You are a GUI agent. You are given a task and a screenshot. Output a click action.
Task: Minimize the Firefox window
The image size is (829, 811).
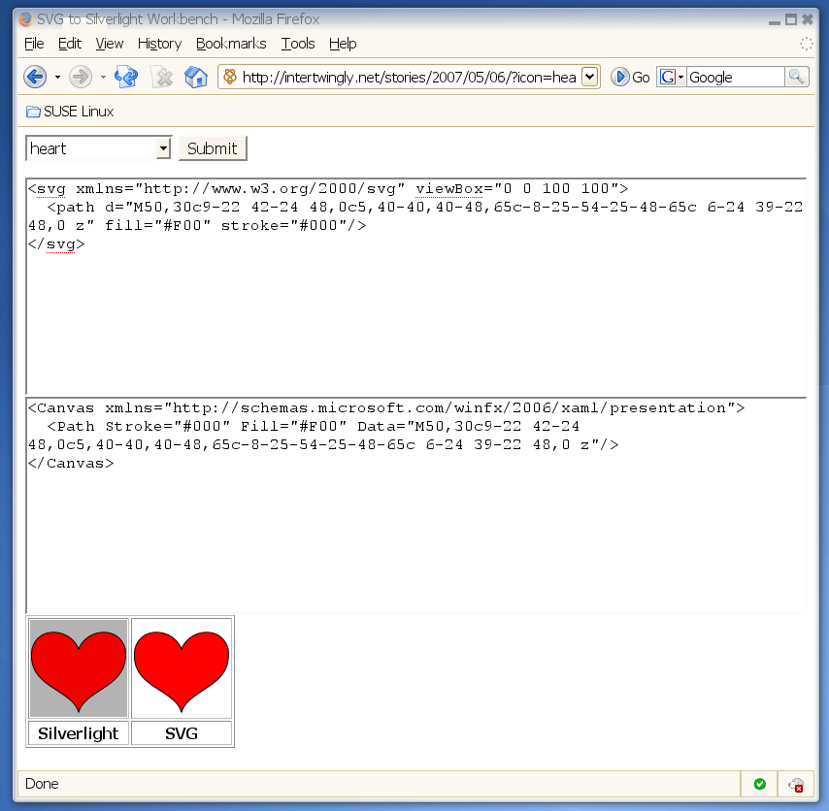click(775, 20)
